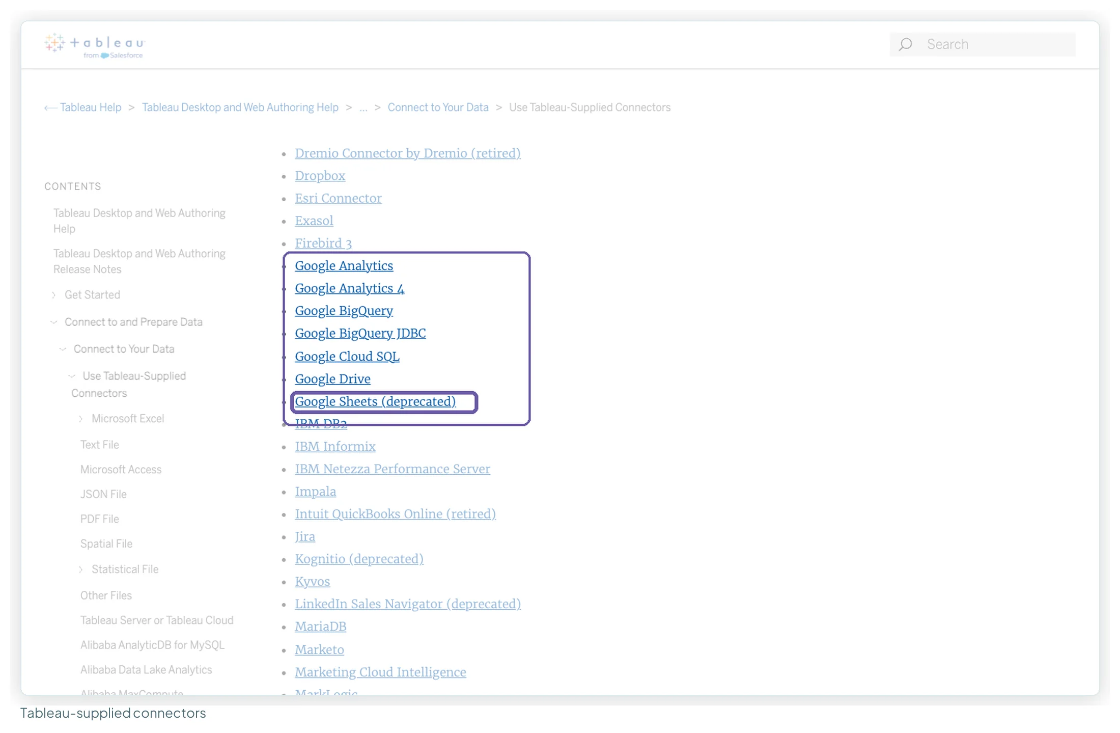Open the Google Analytics 4 link
1120x733 pixels.
point(349,288)
